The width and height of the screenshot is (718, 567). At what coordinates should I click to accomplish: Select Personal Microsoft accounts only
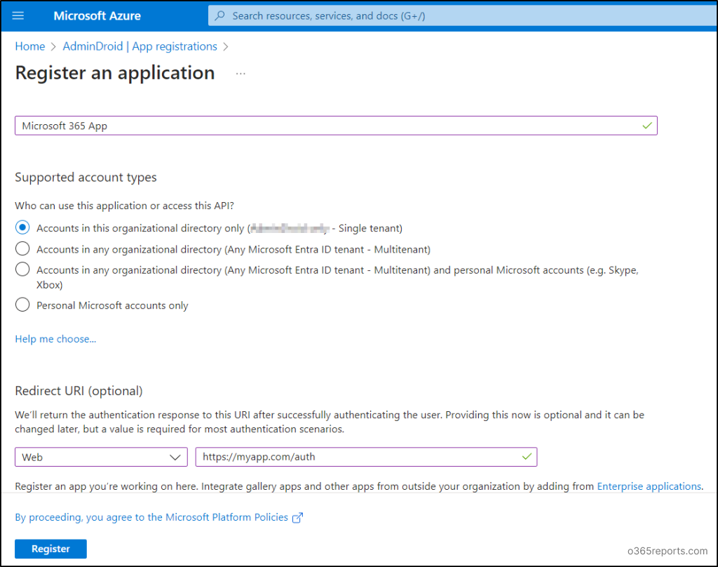click(22, 305)
